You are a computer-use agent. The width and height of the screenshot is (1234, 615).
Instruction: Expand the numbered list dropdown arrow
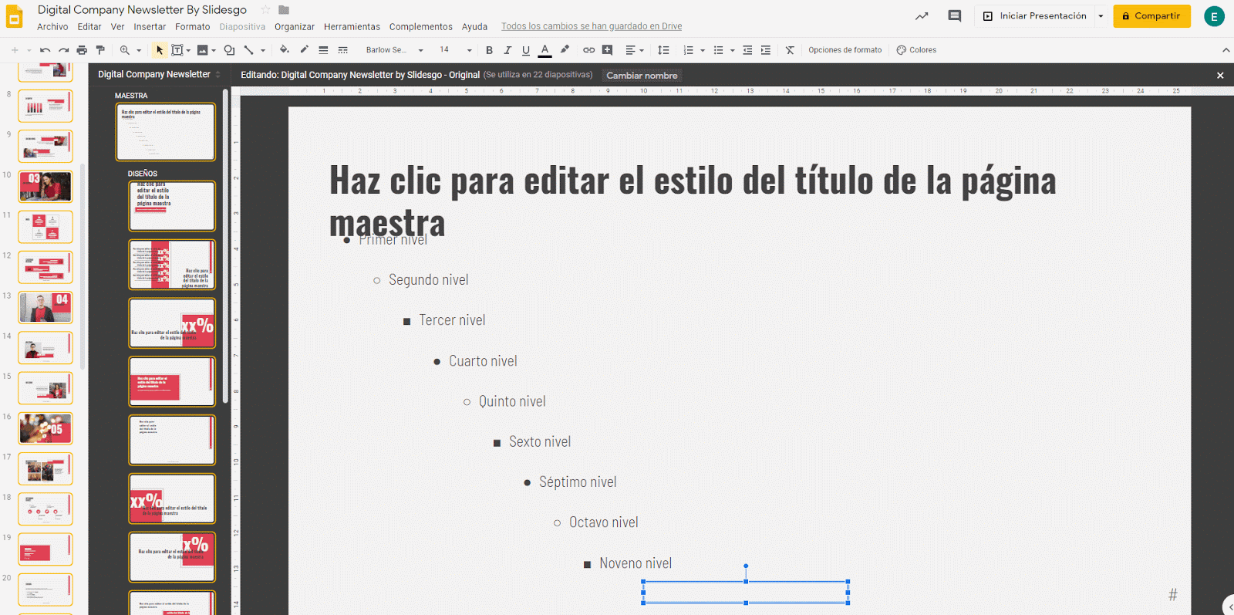[703, 50]
